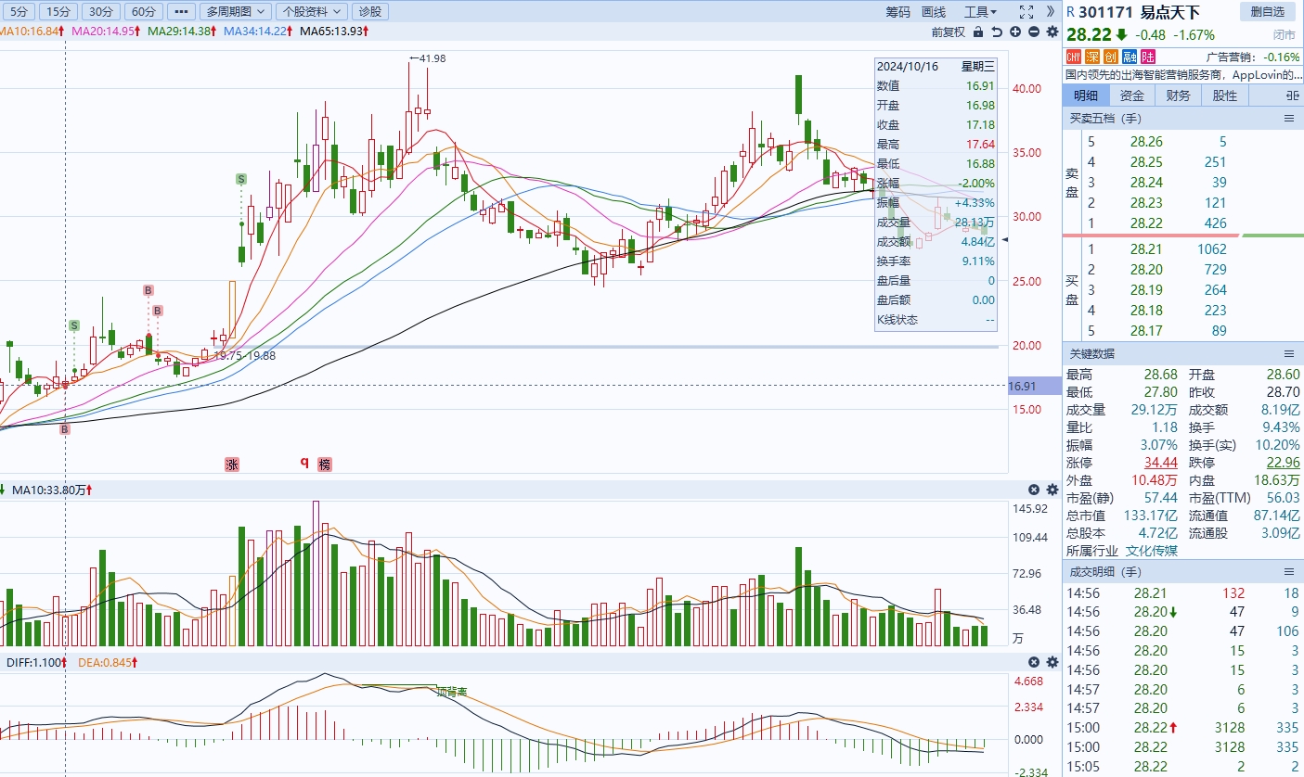Click 删自选 button

pyautogui.click(x=1267, y=12)
